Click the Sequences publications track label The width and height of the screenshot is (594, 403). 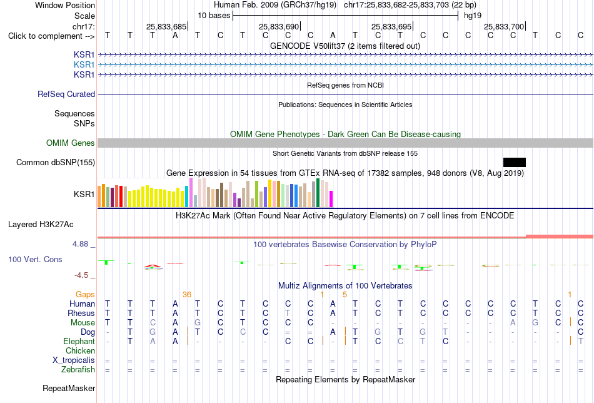pyautogui.click(x=74, y=114)
